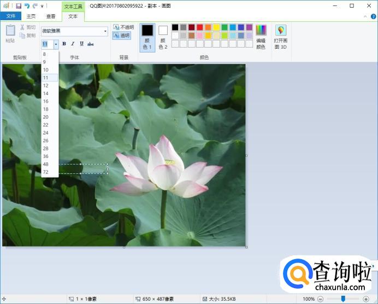378x304 pixels.
Task: Click the font size input field showing 11
Action: tap(47, 44)
